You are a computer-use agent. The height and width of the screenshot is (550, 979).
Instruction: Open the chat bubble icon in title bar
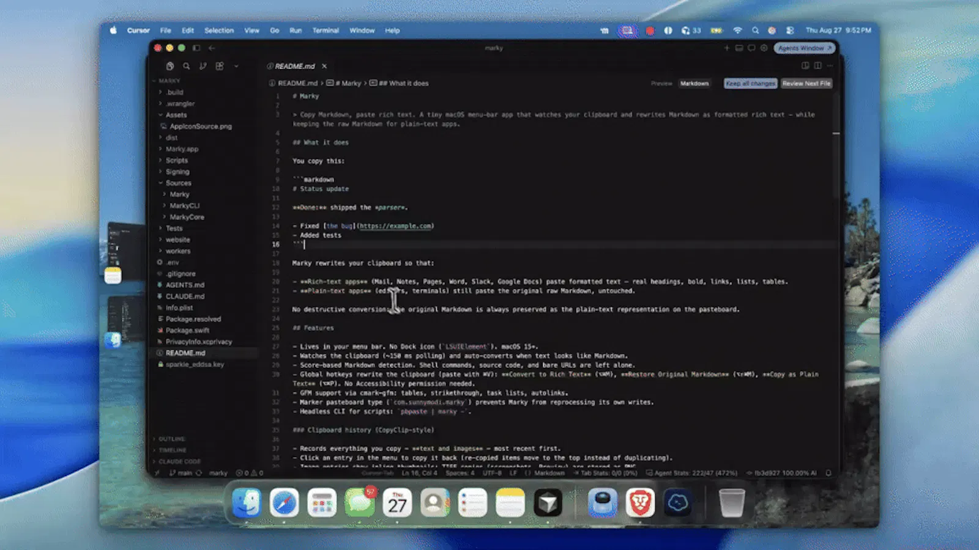point(751,48)
